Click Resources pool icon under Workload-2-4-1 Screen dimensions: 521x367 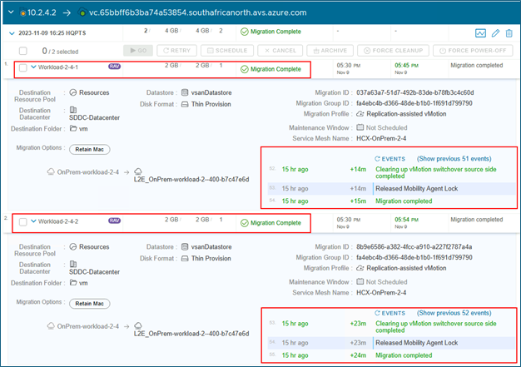(x=73, y=92)
